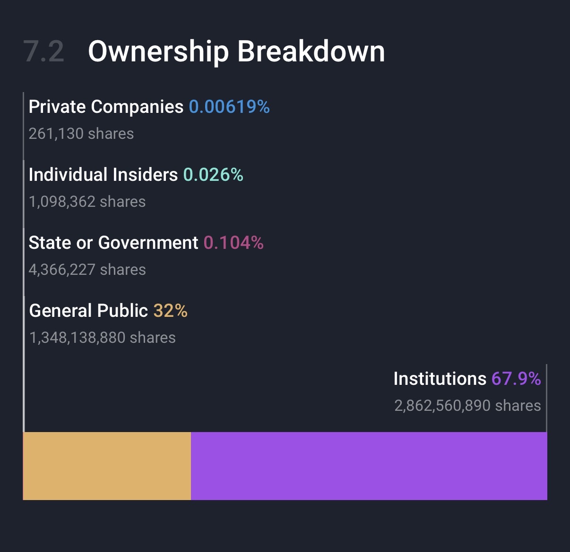The height and width of the screenshot is (552, 570).
Task: Open the Individual Insiders entry label
Action: click(103, 175)
